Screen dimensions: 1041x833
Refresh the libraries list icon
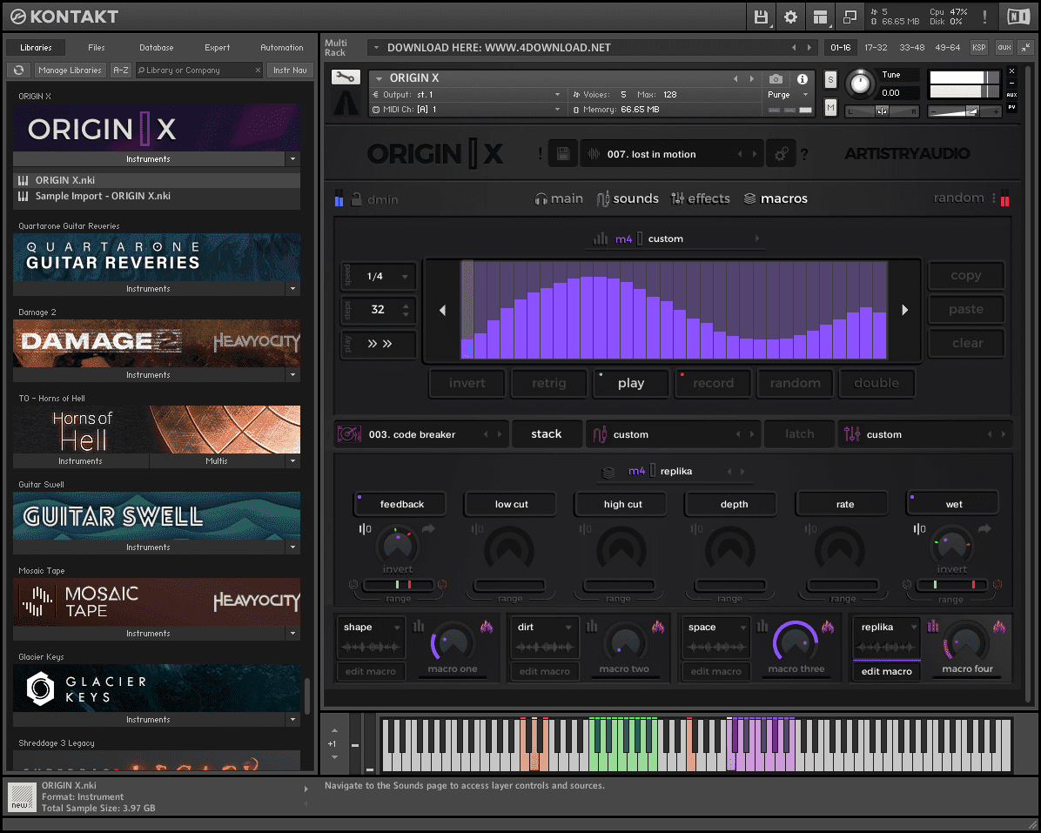18,70
